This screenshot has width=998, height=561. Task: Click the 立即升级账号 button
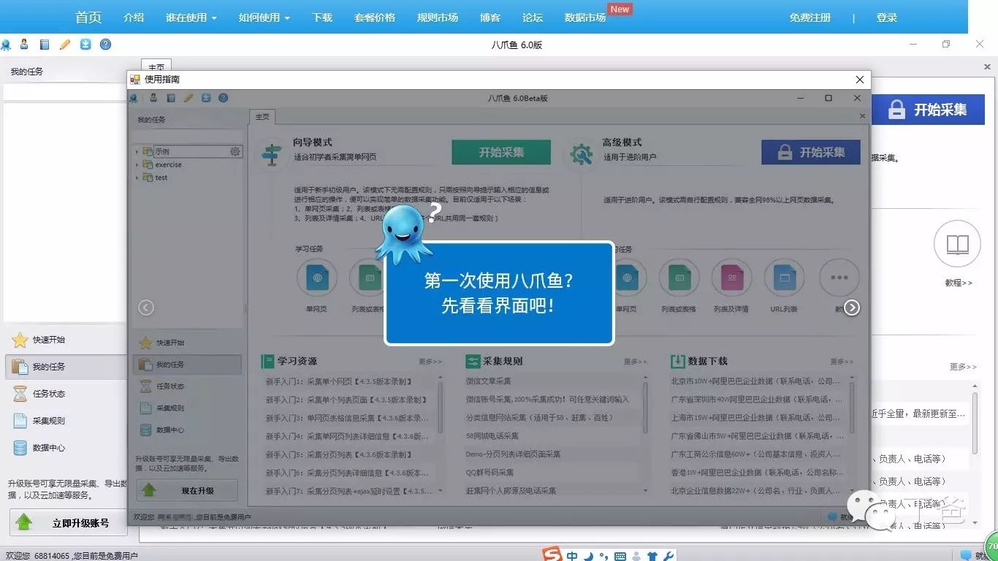pos(68,522)
